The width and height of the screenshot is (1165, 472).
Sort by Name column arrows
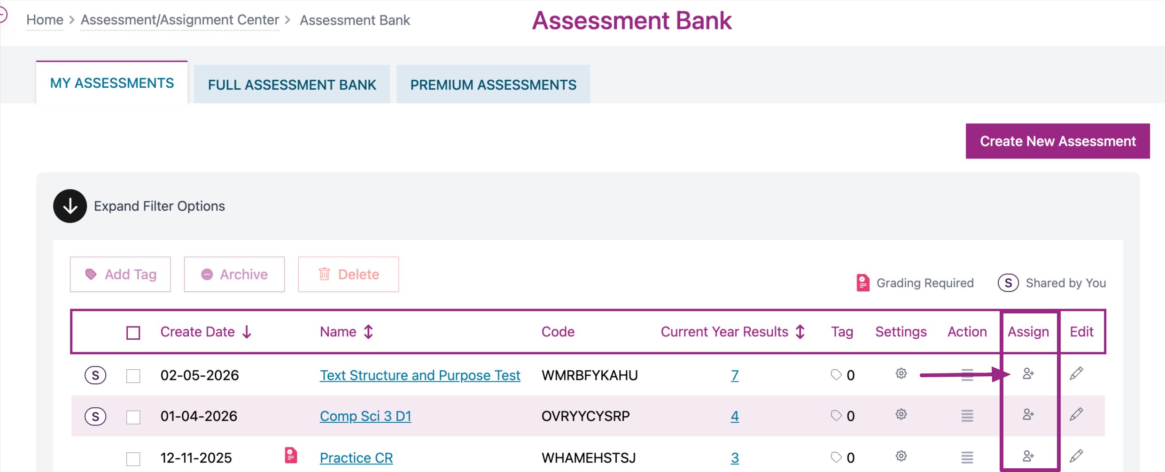[x=369, y=332]
